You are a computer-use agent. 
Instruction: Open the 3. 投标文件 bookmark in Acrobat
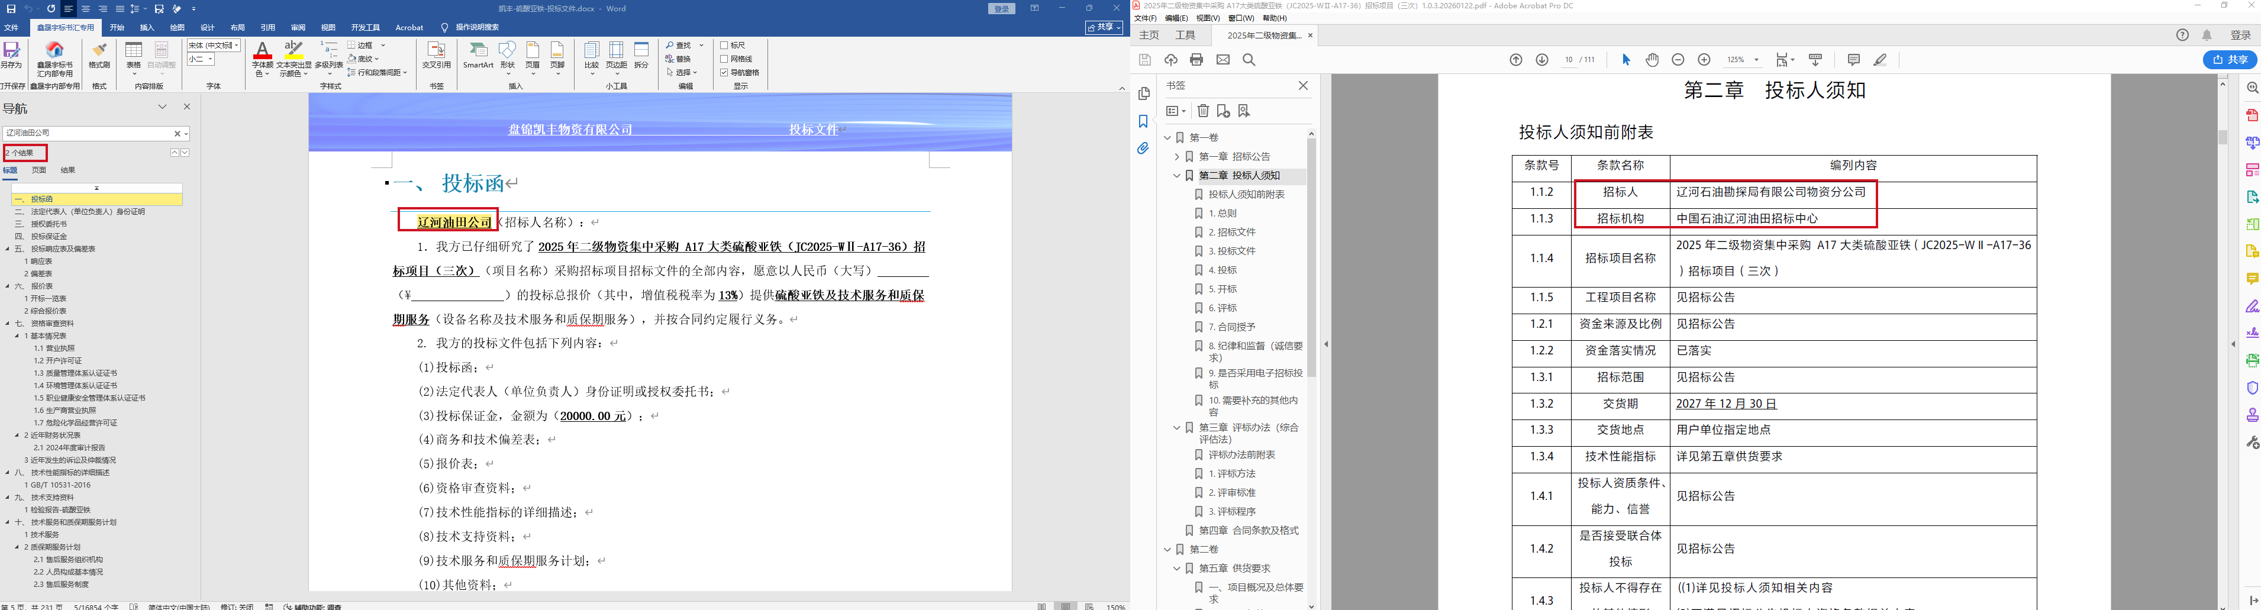coord(1231,251)
